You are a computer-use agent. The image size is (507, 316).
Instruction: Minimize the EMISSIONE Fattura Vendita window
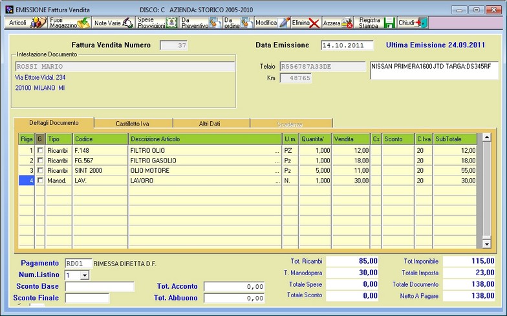pos(459,10)
